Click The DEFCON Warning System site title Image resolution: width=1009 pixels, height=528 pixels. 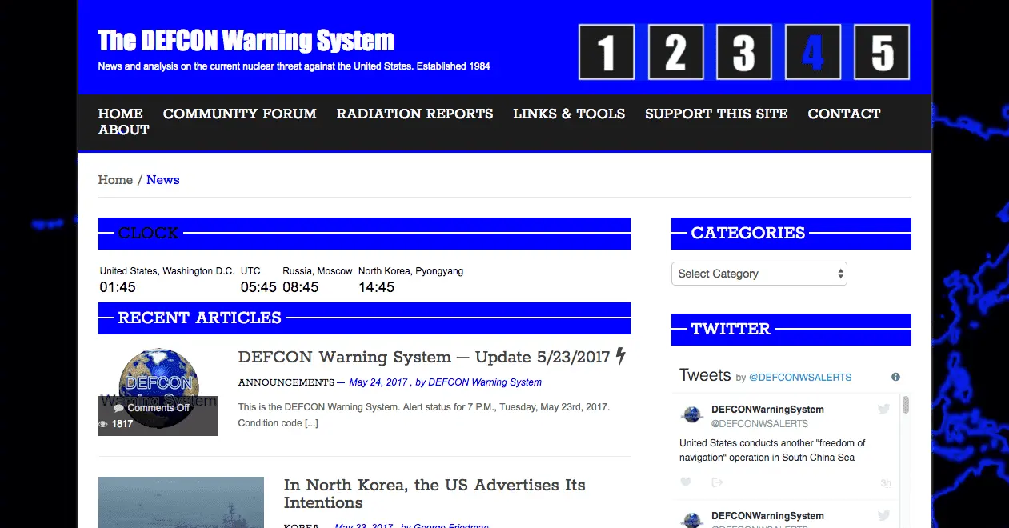coord(246,40)
